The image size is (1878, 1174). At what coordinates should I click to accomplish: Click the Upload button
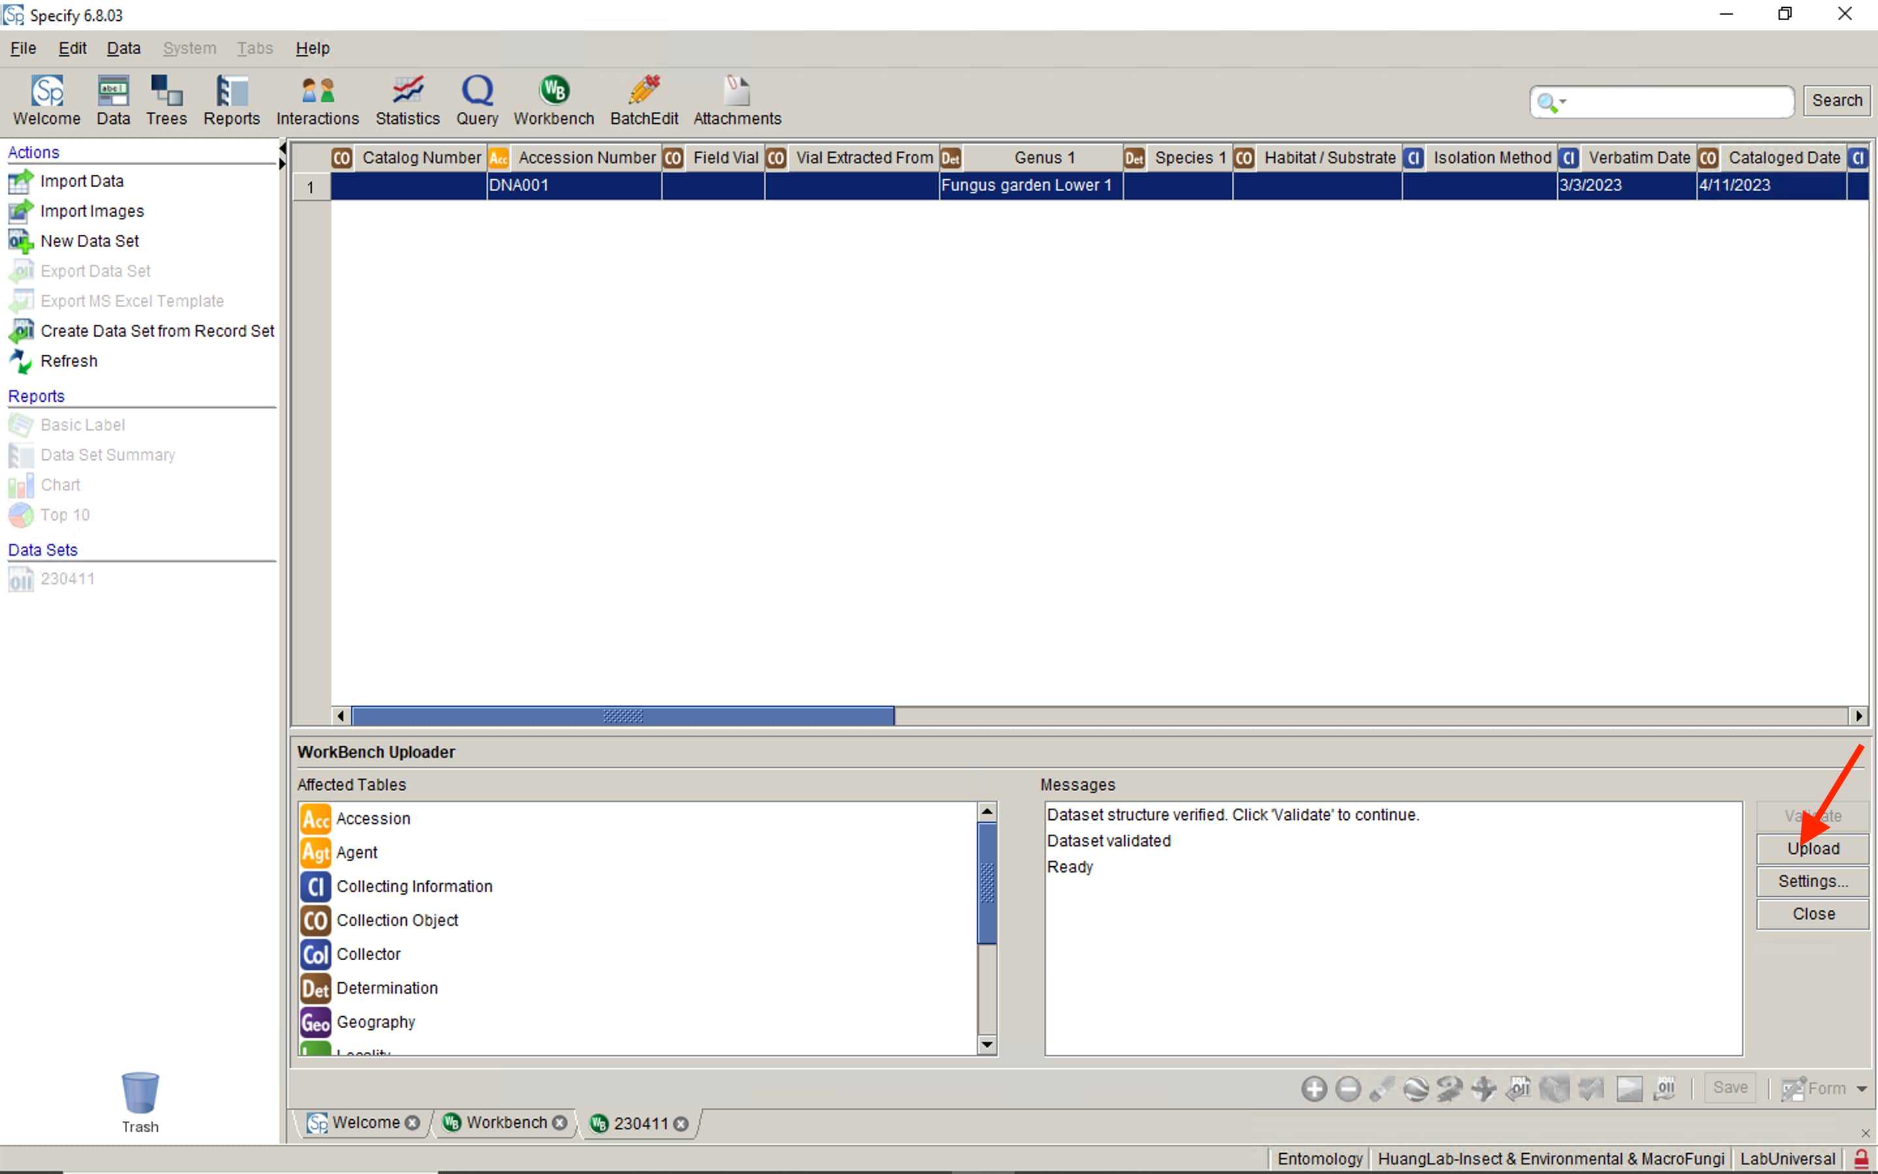coord(1812,849)
